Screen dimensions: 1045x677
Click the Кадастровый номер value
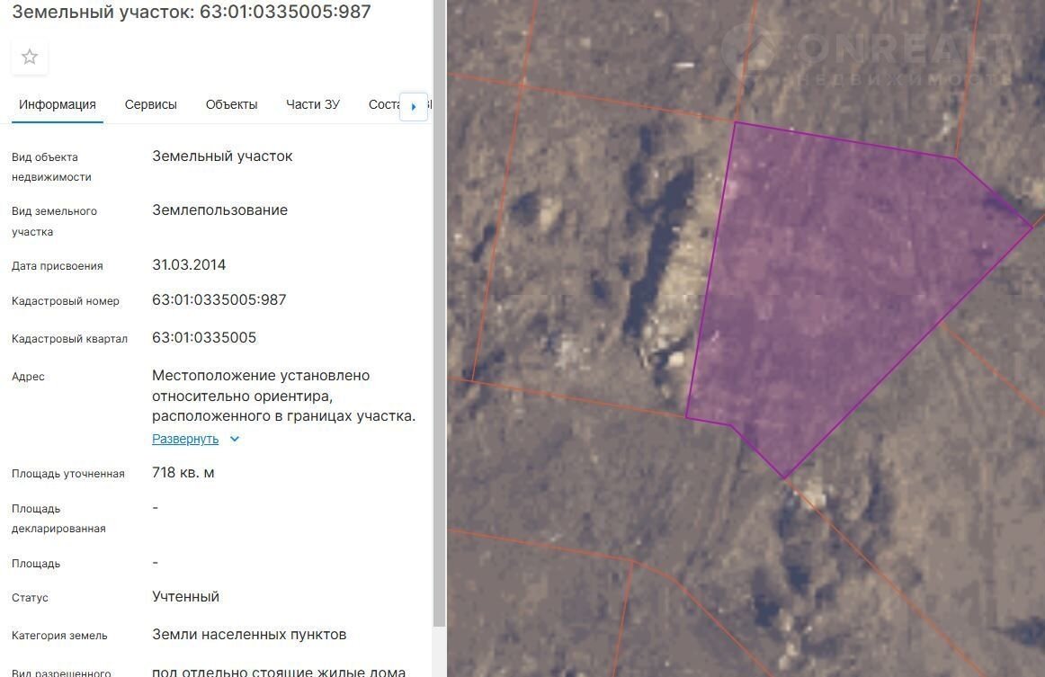tap(219, 300)
